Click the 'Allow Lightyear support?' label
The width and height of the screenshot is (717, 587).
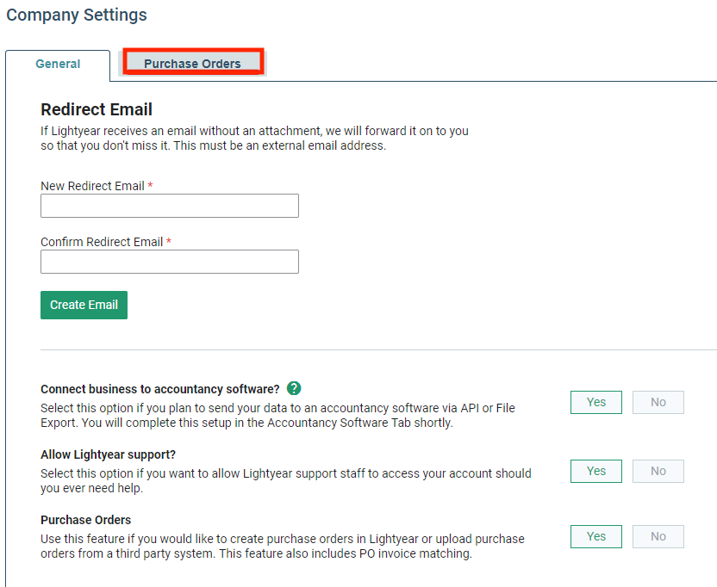(108, 454)
